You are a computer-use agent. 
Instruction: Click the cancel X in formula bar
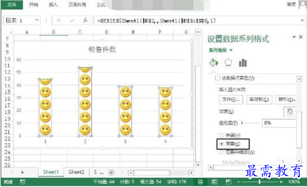(x=59, y=20)
